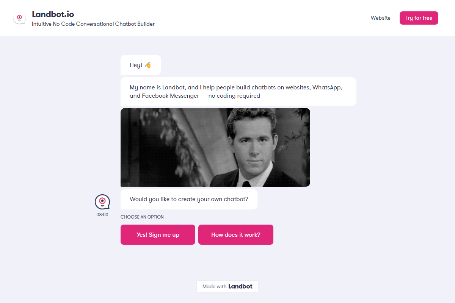Choose the 'How does it work?' option
This screenshot has width=455, height=303.
coord(235,234)
